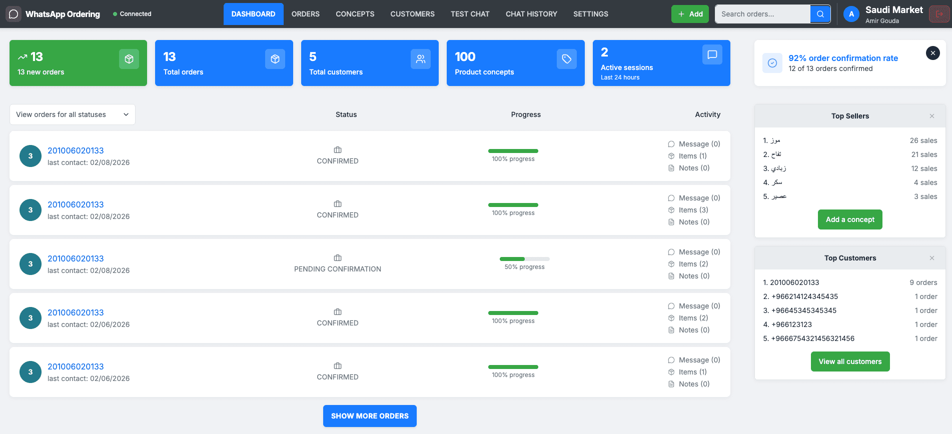Click the WhatsApp Ordering logo icon
The image size is (952, 434).
click(x=14, y=14)
